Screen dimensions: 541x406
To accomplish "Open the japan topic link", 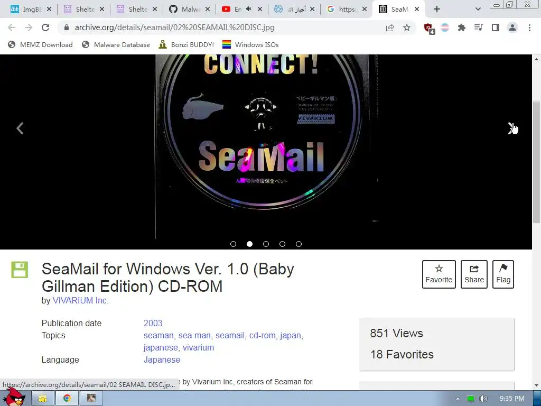I will 291,335.
